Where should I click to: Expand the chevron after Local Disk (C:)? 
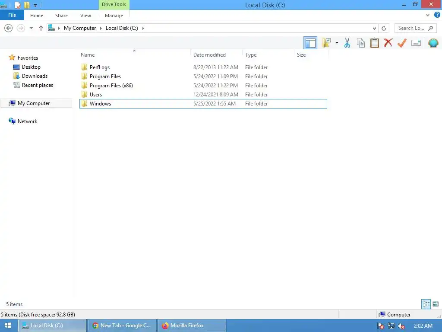[143, 28]
